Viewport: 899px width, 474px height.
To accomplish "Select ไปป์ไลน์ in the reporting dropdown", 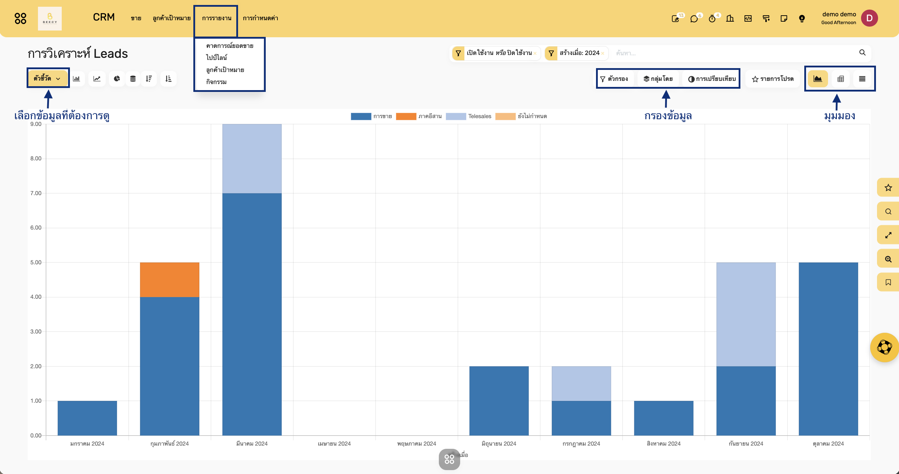I will pos(216,57).
